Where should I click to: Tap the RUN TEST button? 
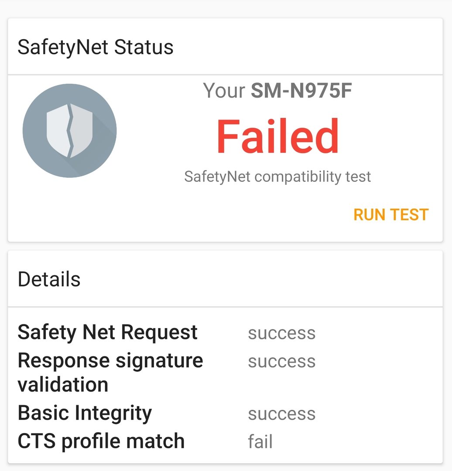coord(390,215)
